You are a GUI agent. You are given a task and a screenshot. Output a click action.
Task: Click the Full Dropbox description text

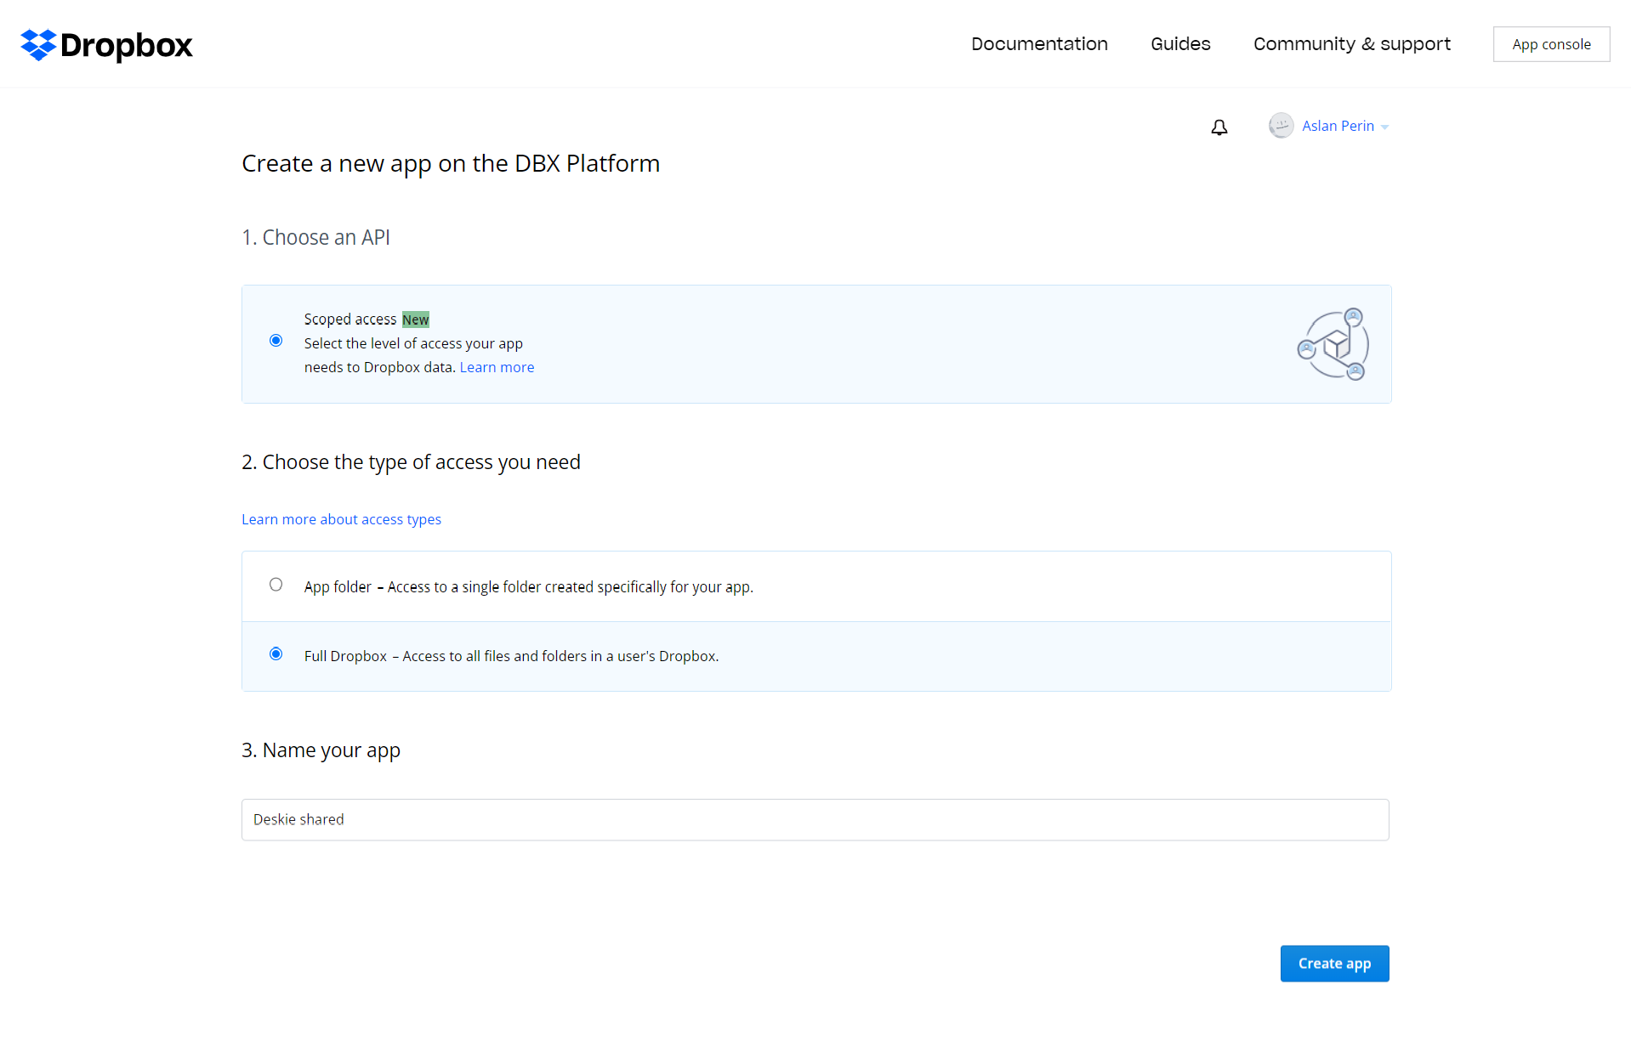pos(560,656)
